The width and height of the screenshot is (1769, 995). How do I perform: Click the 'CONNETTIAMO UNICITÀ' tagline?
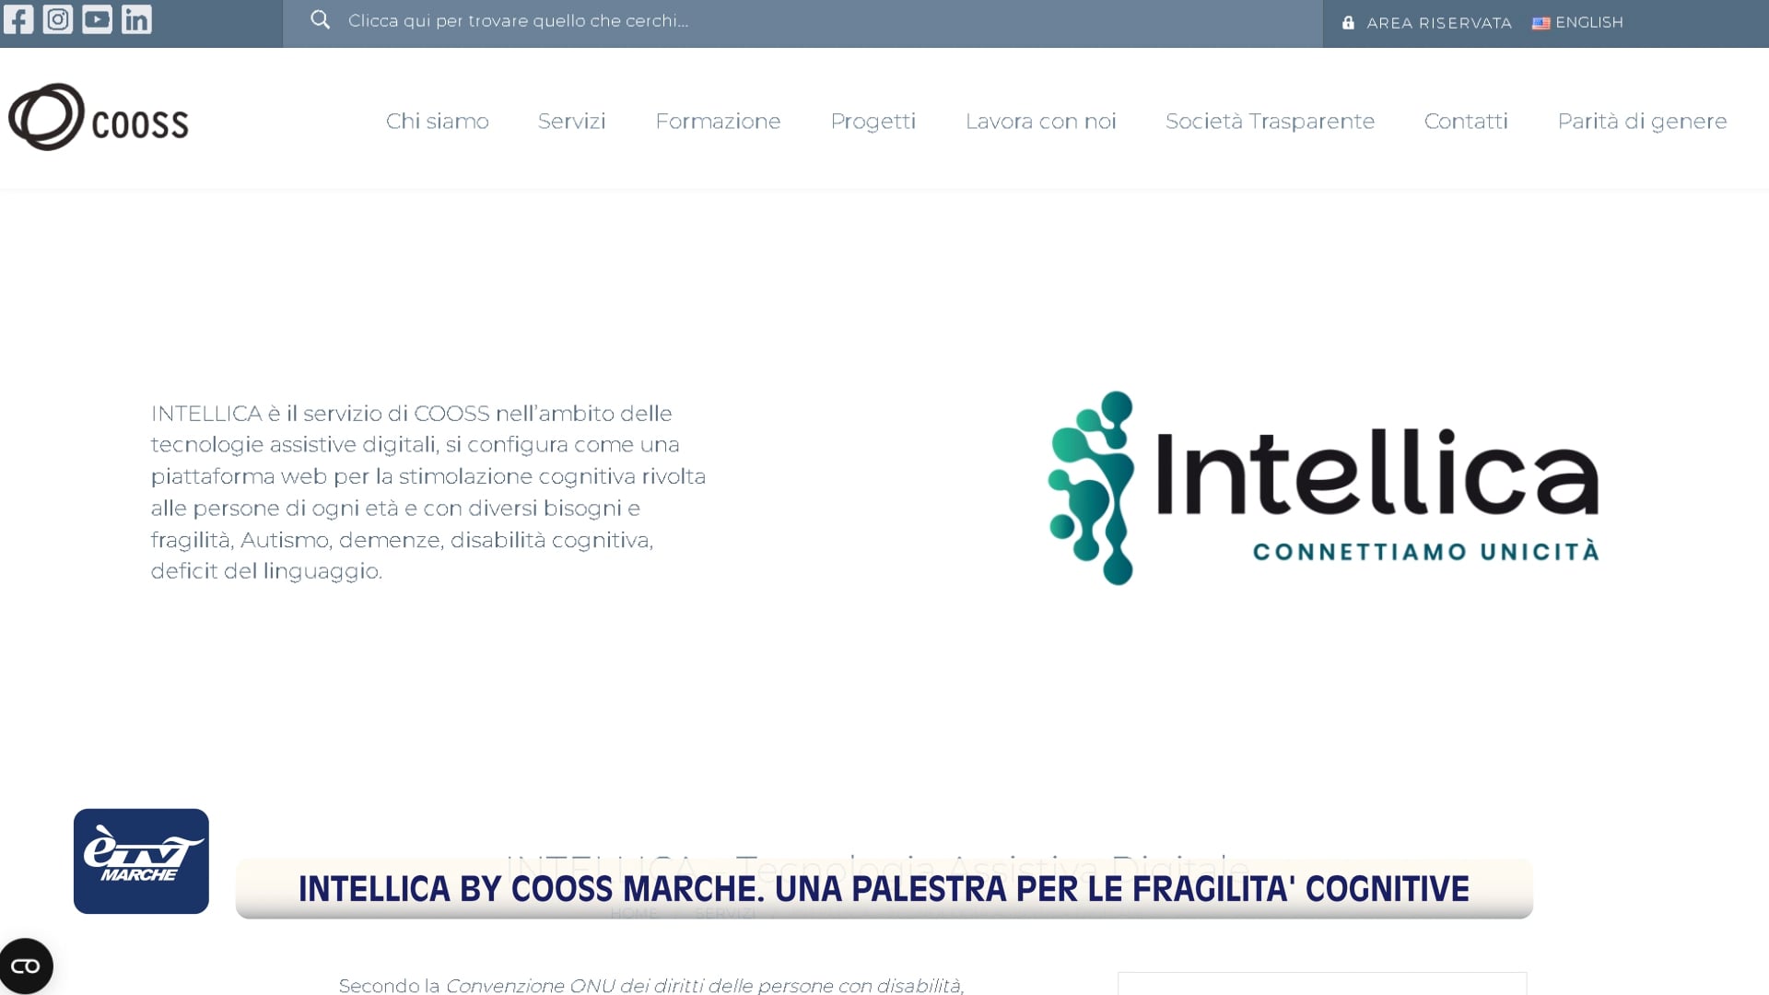(1425, 552)
